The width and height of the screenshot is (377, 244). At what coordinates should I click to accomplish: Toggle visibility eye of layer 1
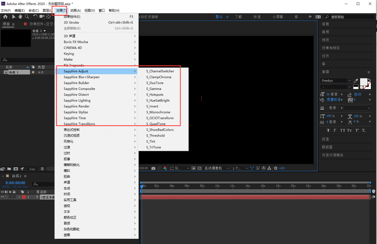pyautogui.click(x=2, y=197)
